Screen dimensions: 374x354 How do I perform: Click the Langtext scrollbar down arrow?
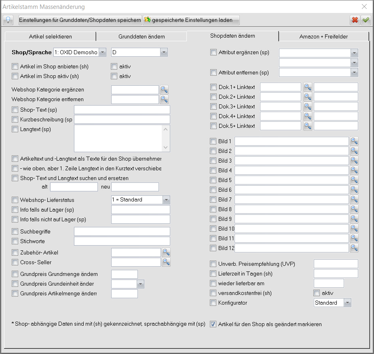(165, 148)
